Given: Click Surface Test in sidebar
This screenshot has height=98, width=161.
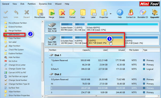Looking at the screenshot, I should pos(14,88).
